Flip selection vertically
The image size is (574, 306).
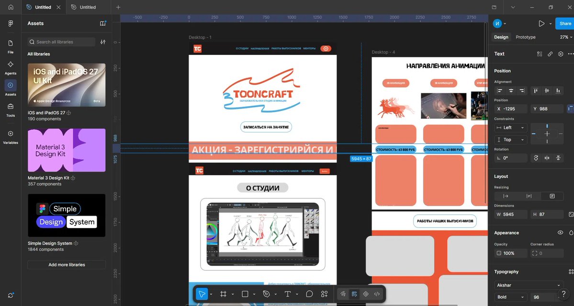point(558,158)
